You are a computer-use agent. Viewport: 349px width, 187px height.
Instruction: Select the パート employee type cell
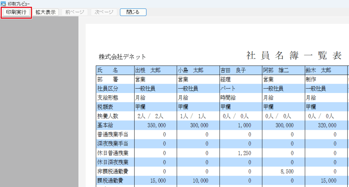(x=228, y=89)
